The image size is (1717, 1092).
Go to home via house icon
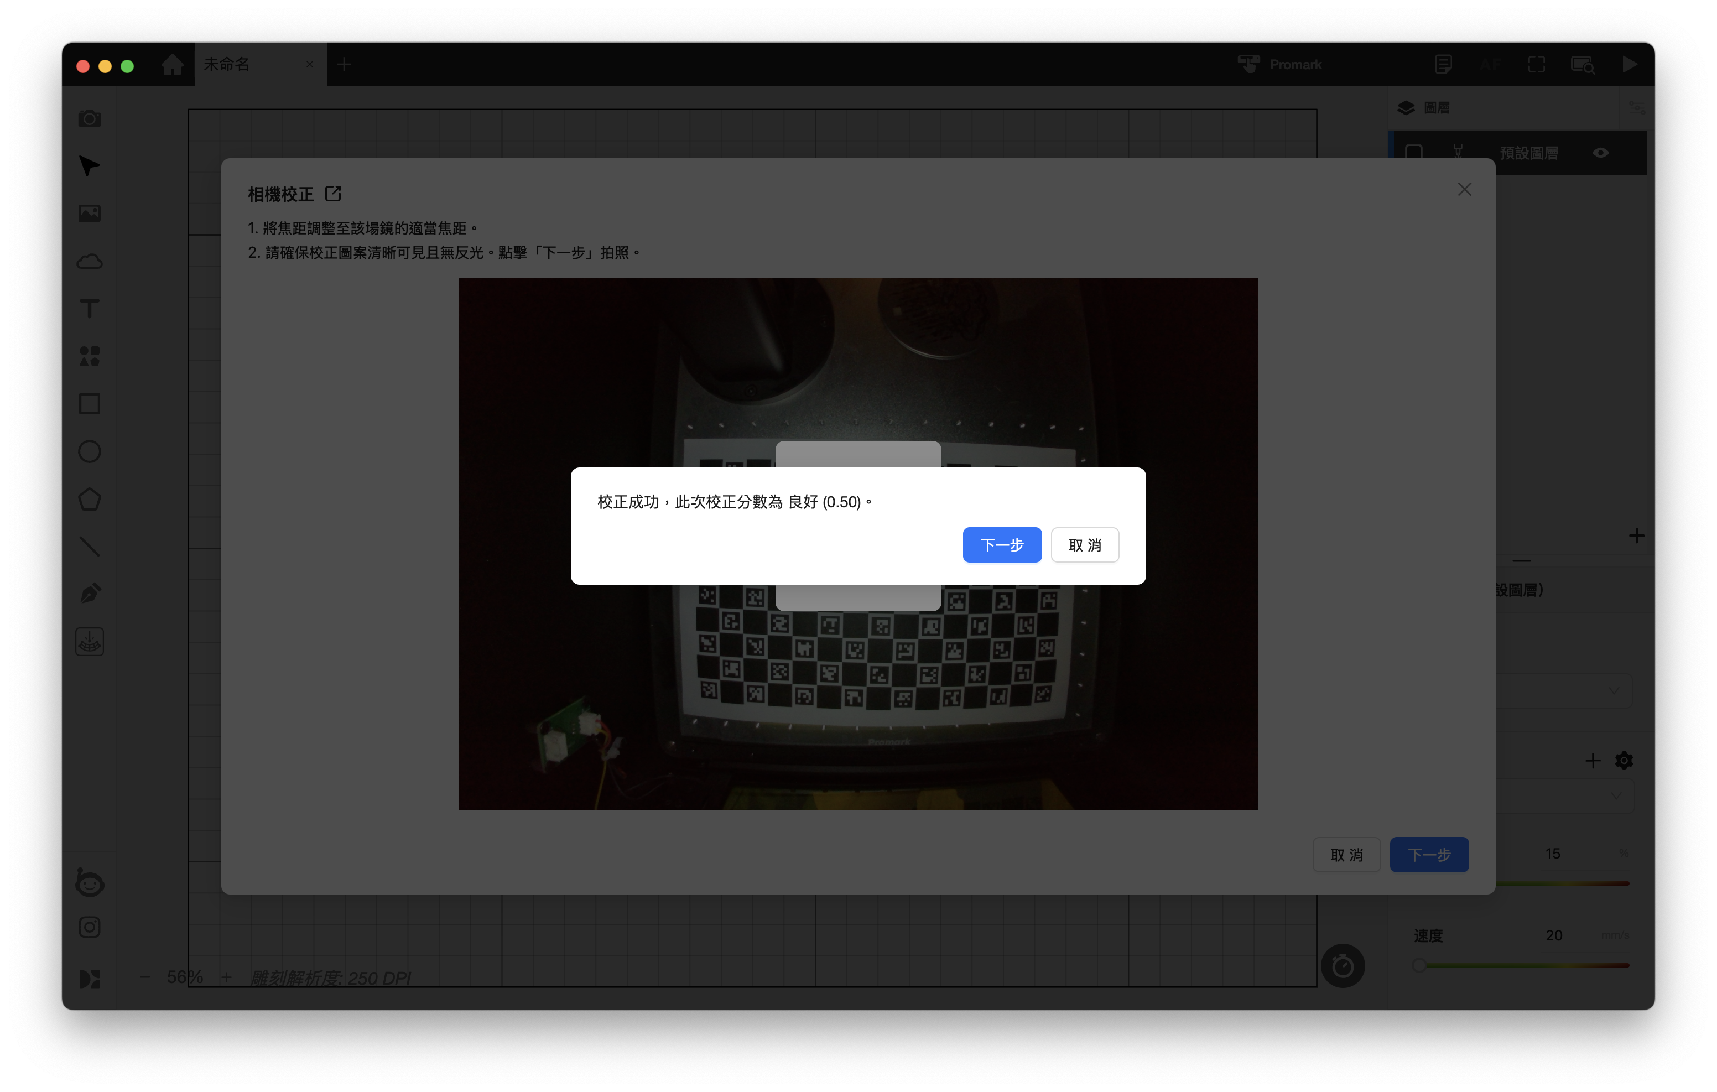coord(172,65)
